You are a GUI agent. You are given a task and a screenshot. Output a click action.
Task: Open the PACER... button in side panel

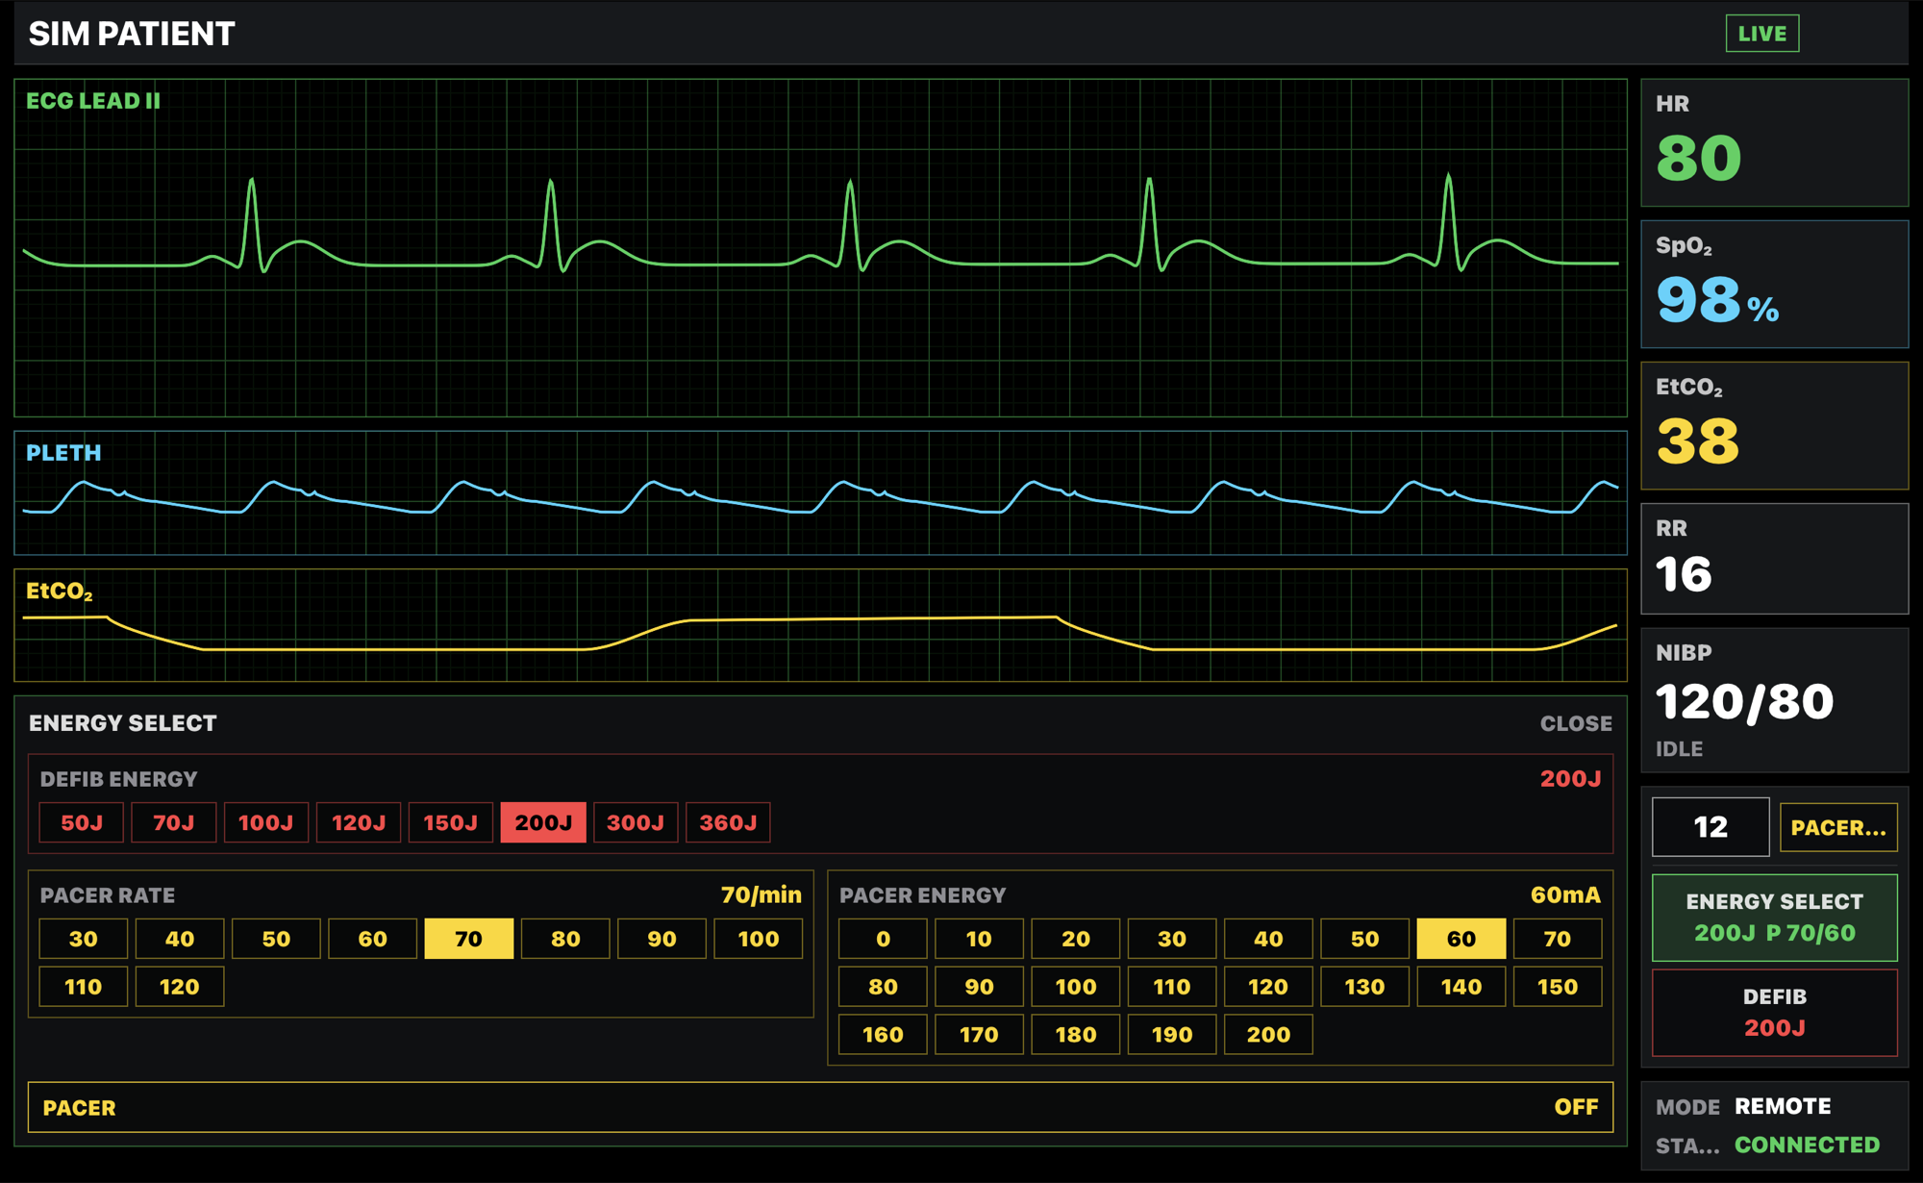tap(1838, 827)
